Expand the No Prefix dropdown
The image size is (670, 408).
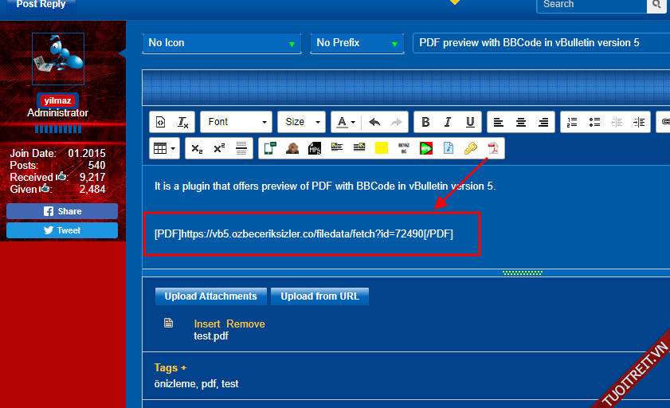(x=357, y=43)
